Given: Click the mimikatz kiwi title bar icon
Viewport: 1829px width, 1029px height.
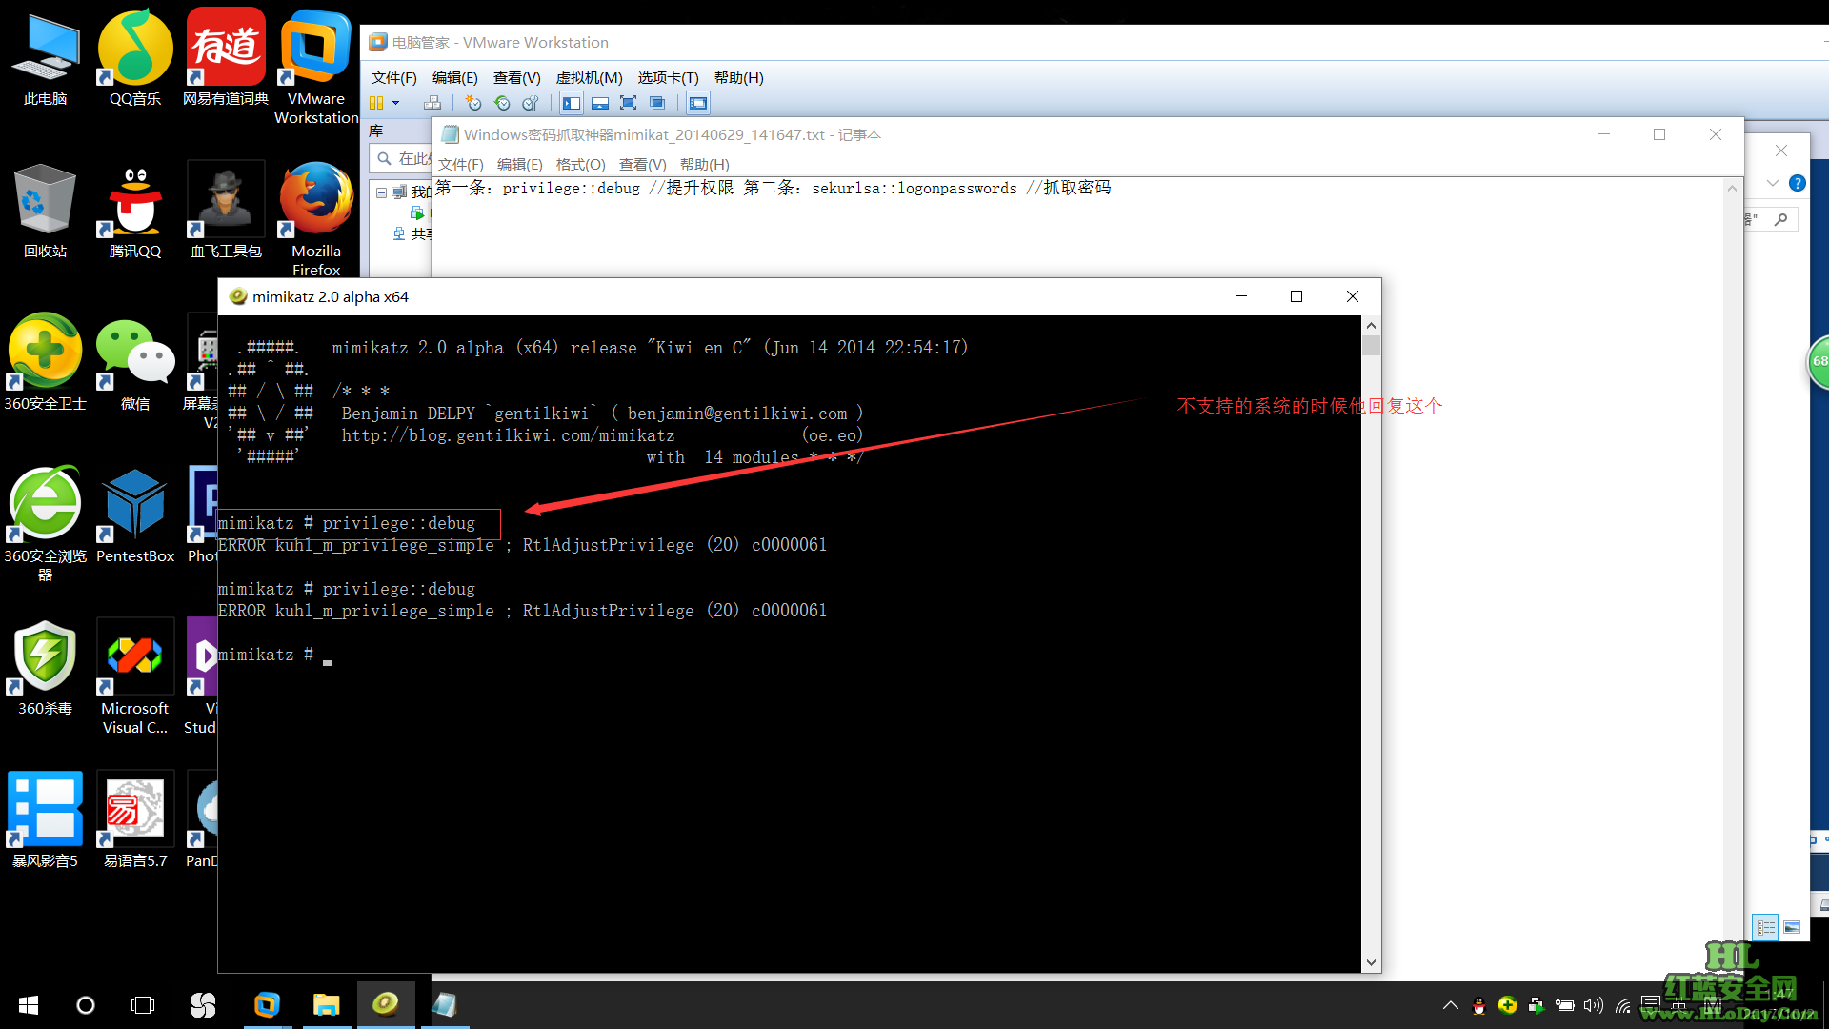Looking at the screenshot, I should pyautogui.click(x=238, y=296).
